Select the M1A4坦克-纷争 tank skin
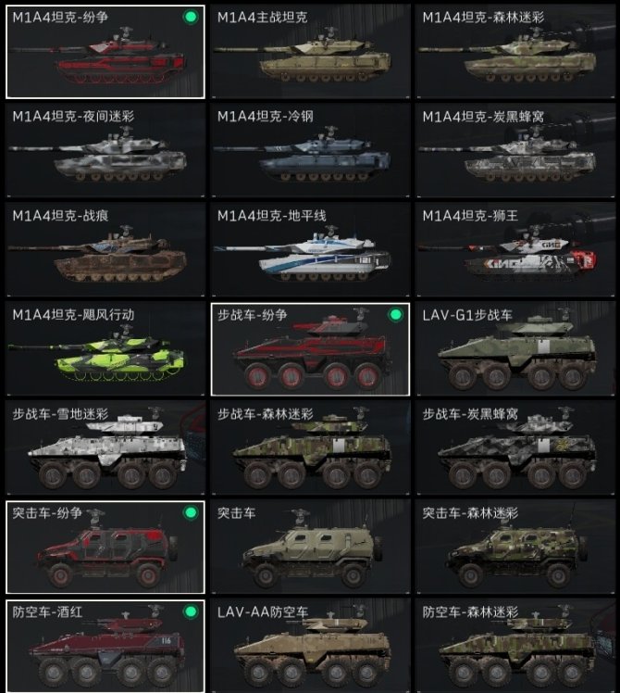This screenshot has height=693, width=620. tap(105, 52)
